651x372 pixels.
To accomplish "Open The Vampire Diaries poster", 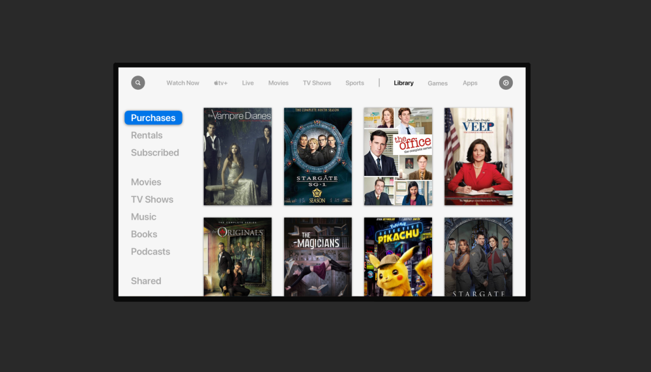I will (237, 156).
